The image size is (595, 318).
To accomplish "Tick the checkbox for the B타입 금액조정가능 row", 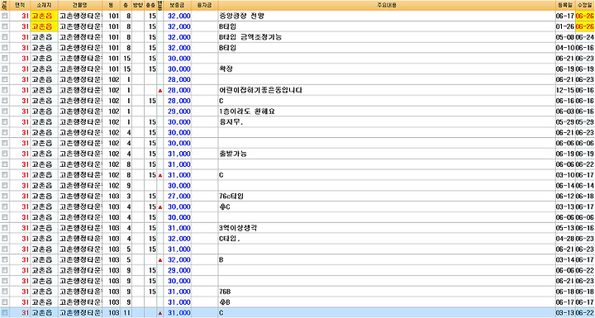I will (5, 37).
